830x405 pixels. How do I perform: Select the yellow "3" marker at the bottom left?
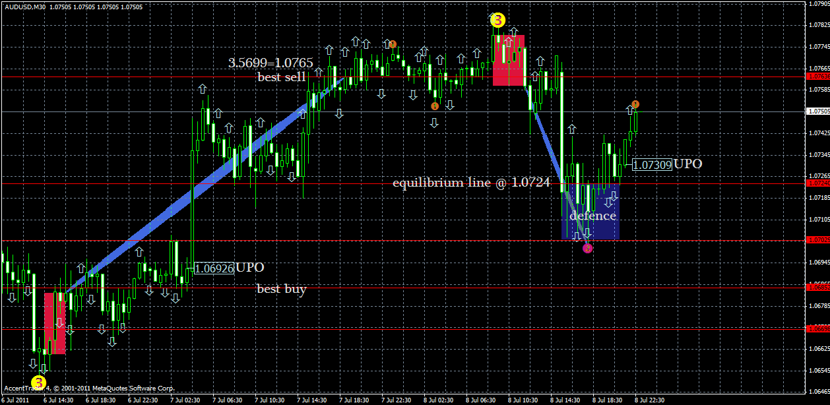coord(38,382)
